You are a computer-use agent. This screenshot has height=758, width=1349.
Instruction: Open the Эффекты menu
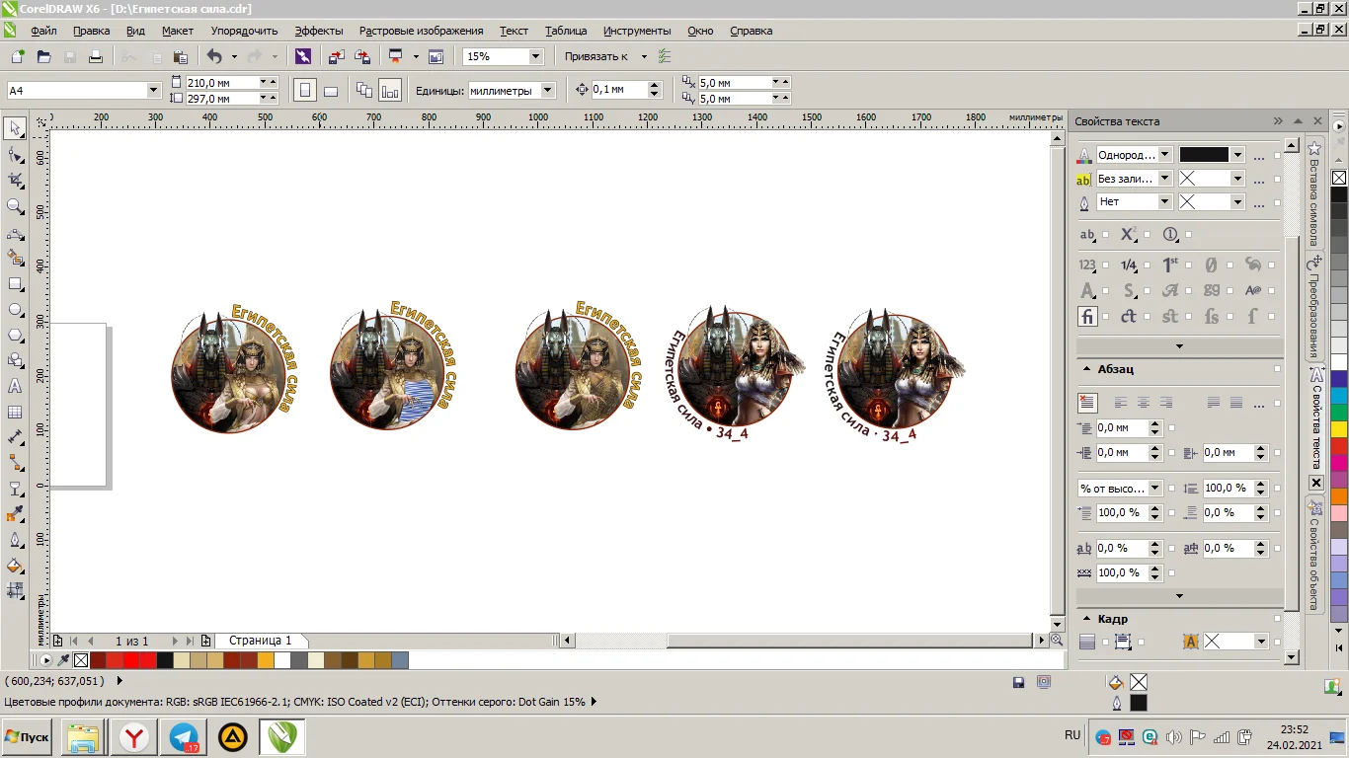tap(318, 31)
